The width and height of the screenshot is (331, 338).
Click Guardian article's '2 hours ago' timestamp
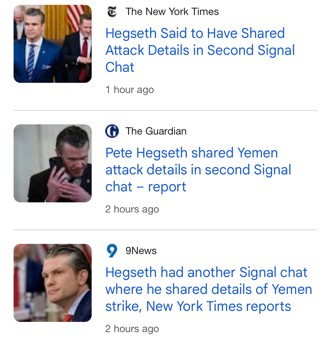click(132, 209)
